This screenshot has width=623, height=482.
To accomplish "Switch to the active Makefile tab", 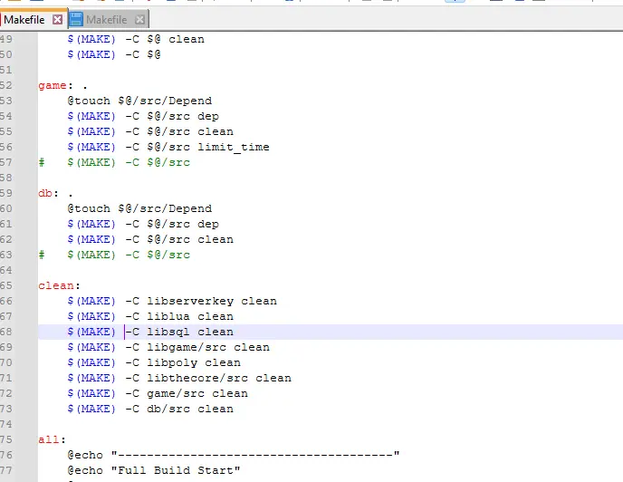I will point(24,20).
